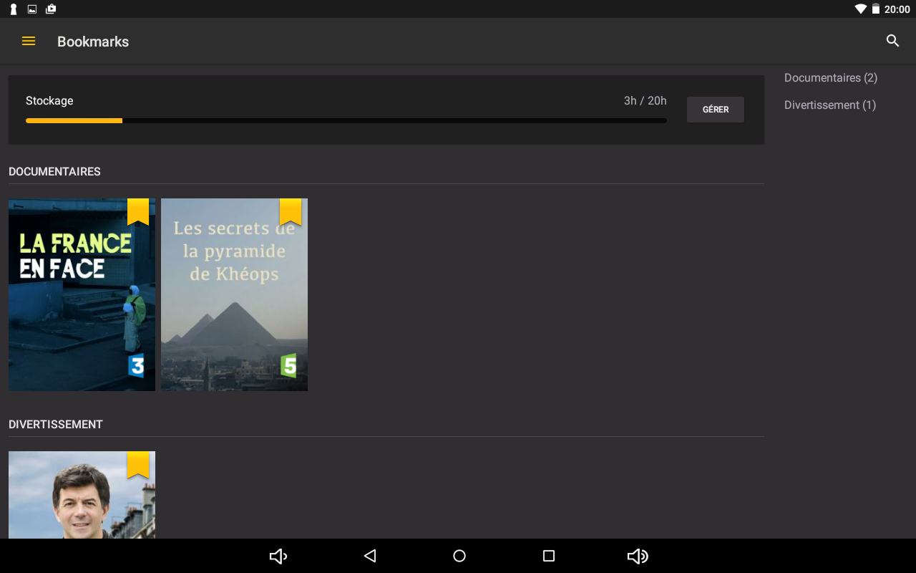The height and width of the screenshot is (573, 916).
Task: Tap the first notification icon in status bar
Action: coord(13,9)
